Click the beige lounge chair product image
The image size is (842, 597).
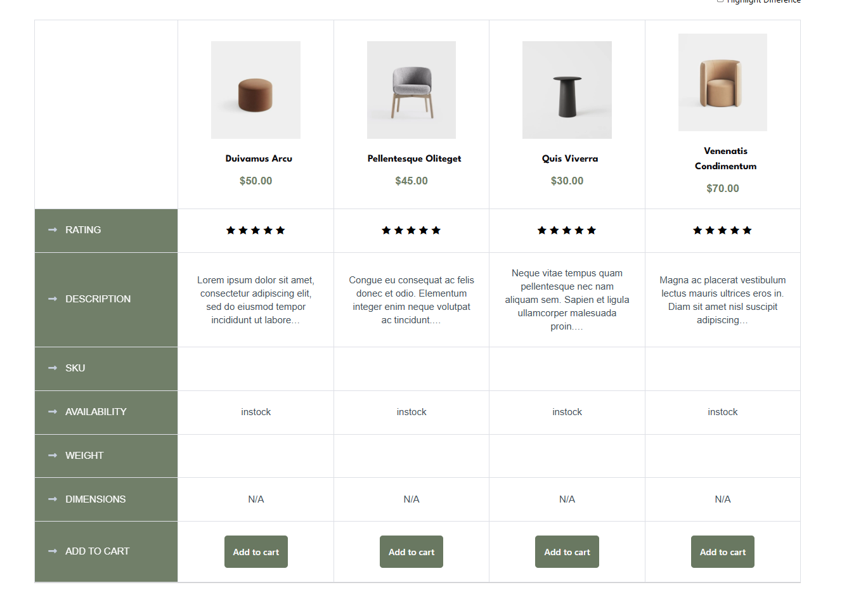tap(722, 82)
